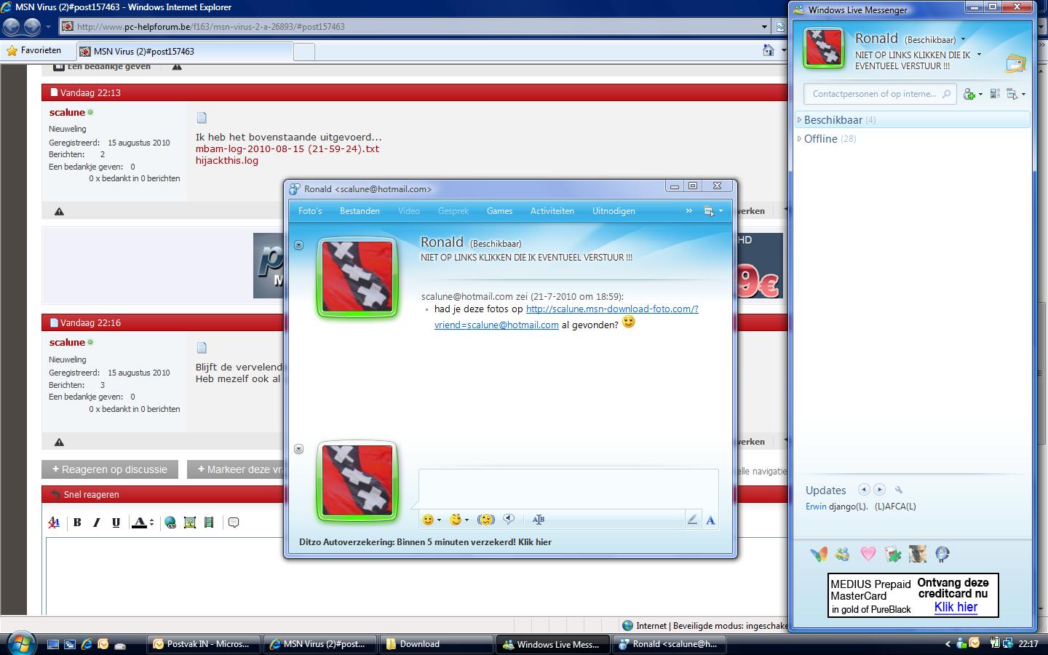
Task: Send a nudge from the chat toolbar
Action: tap(485, 520)
